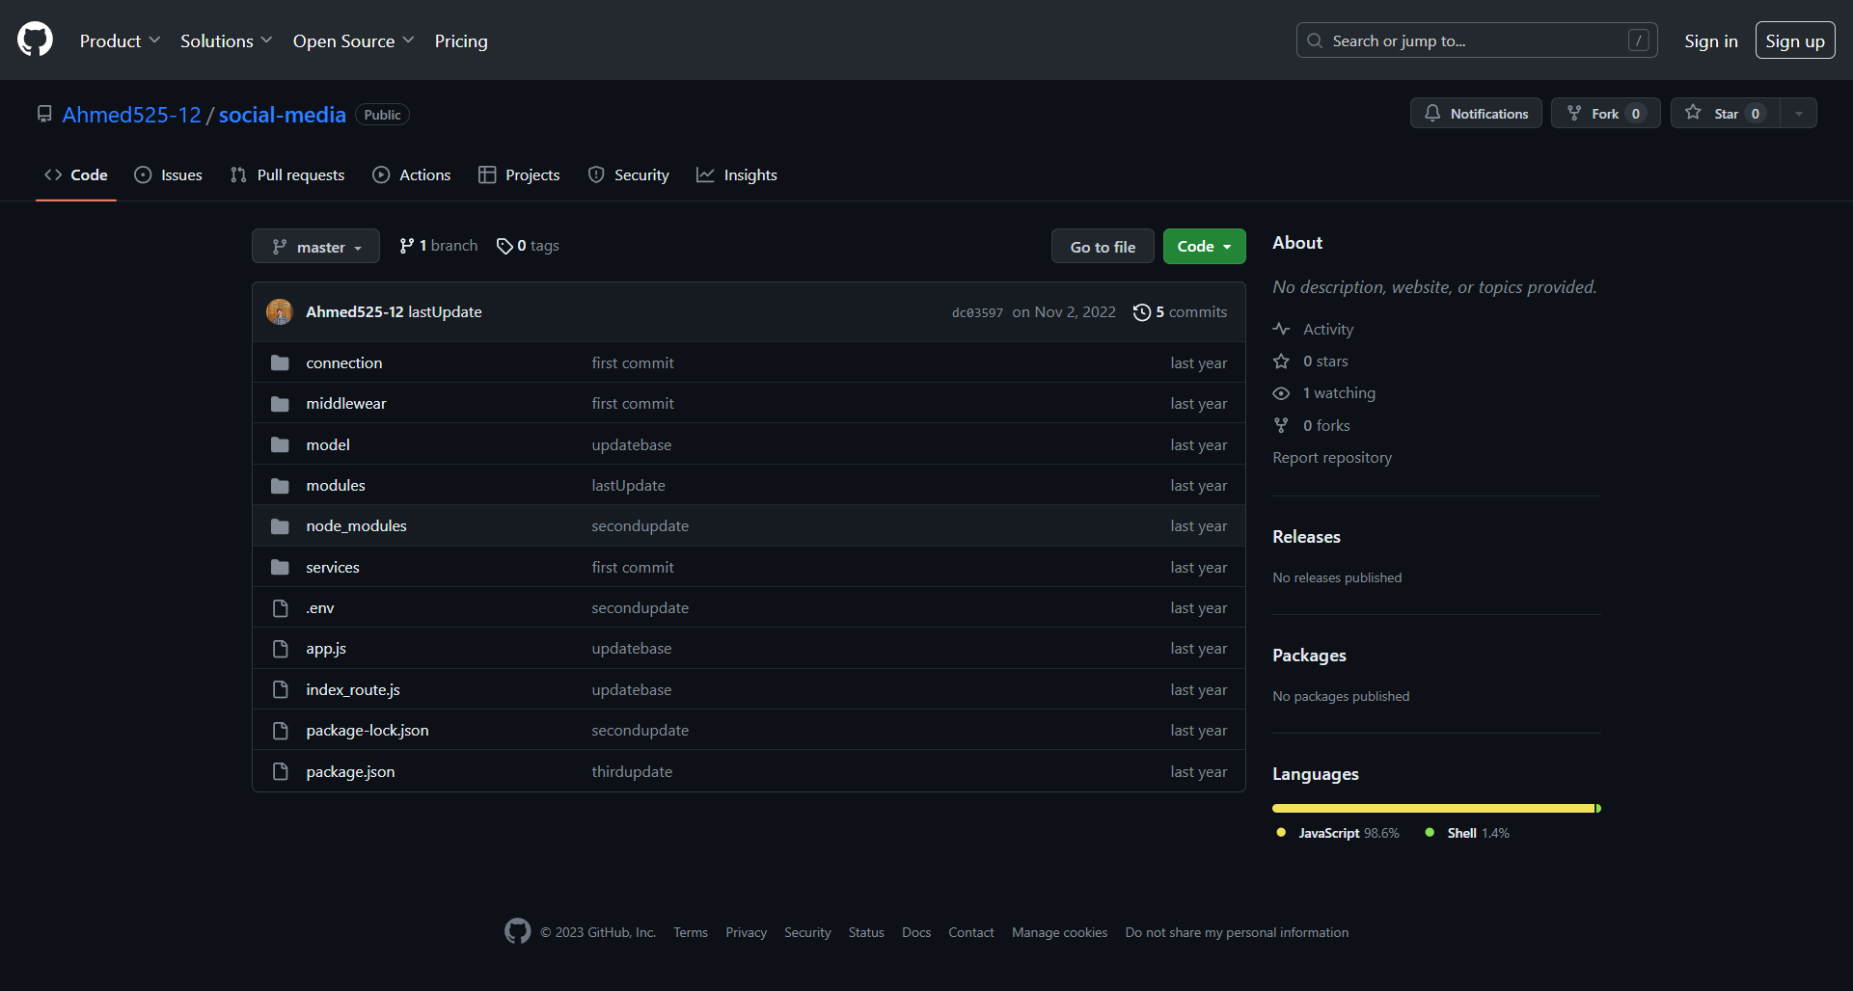Screen dimensions: 1853x991
Task: Click the footer GitHub logo
Action: click(517, 931)
